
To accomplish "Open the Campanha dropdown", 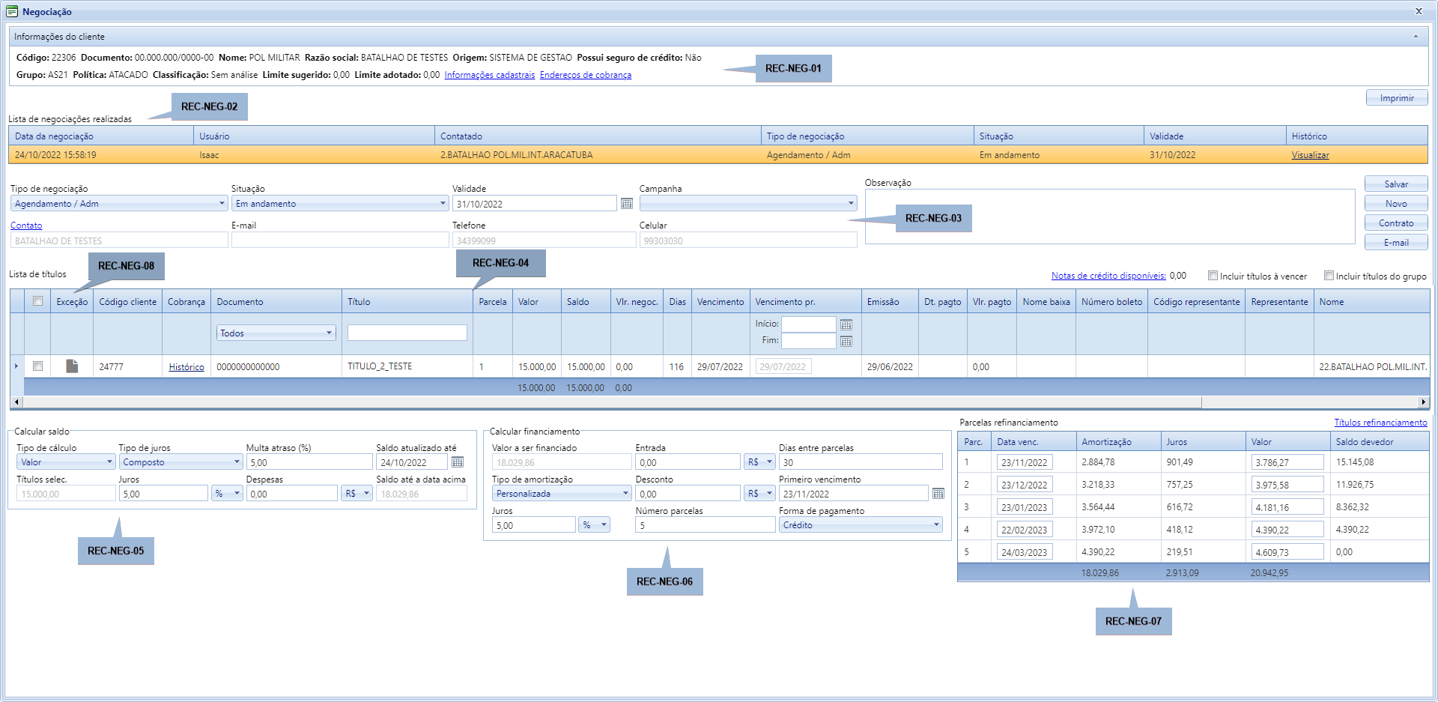I will pos(748,204).
